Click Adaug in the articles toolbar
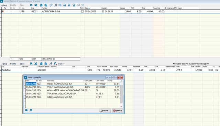This screenshot has height=126, width=220. coord(4,64)
